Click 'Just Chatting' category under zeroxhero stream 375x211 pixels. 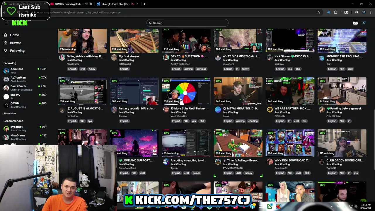coord(230,60)
